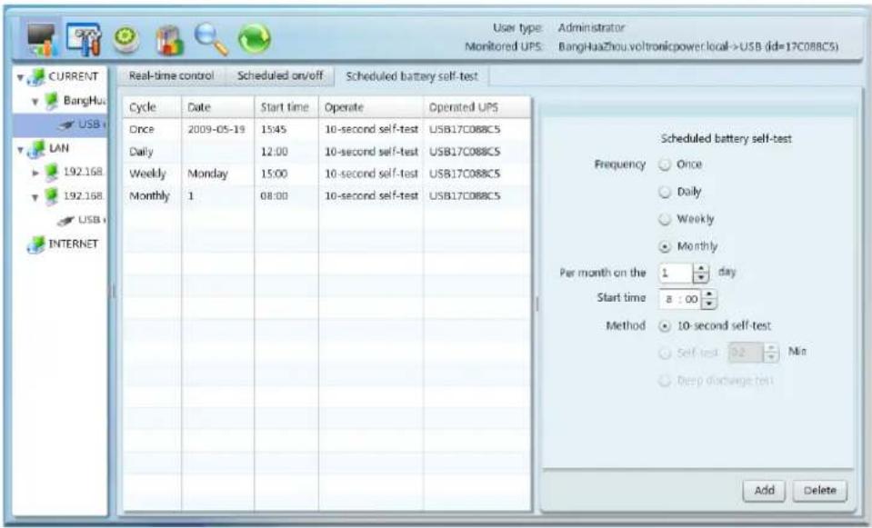Increase the self-test minutes value

click(x=771, y=348)
